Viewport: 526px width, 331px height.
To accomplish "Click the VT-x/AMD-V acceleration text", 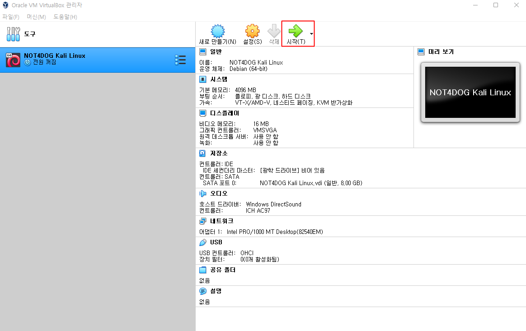I will (x=294, y=103).
